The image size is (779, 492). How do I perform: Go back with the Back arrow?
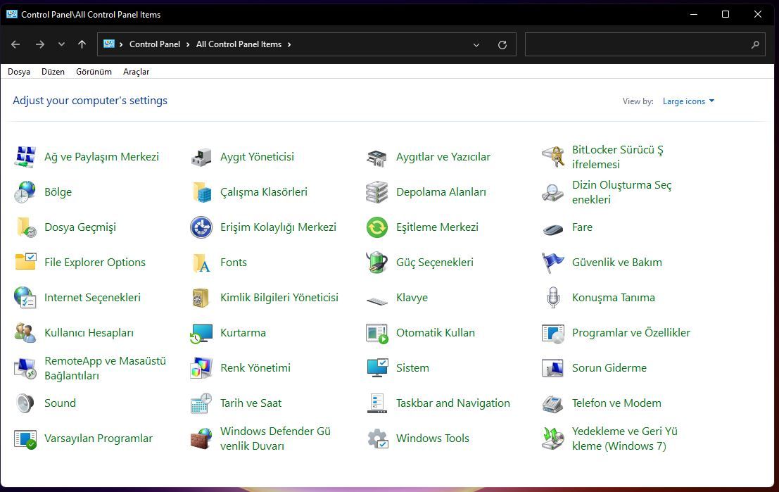click(x=15, y=44)
